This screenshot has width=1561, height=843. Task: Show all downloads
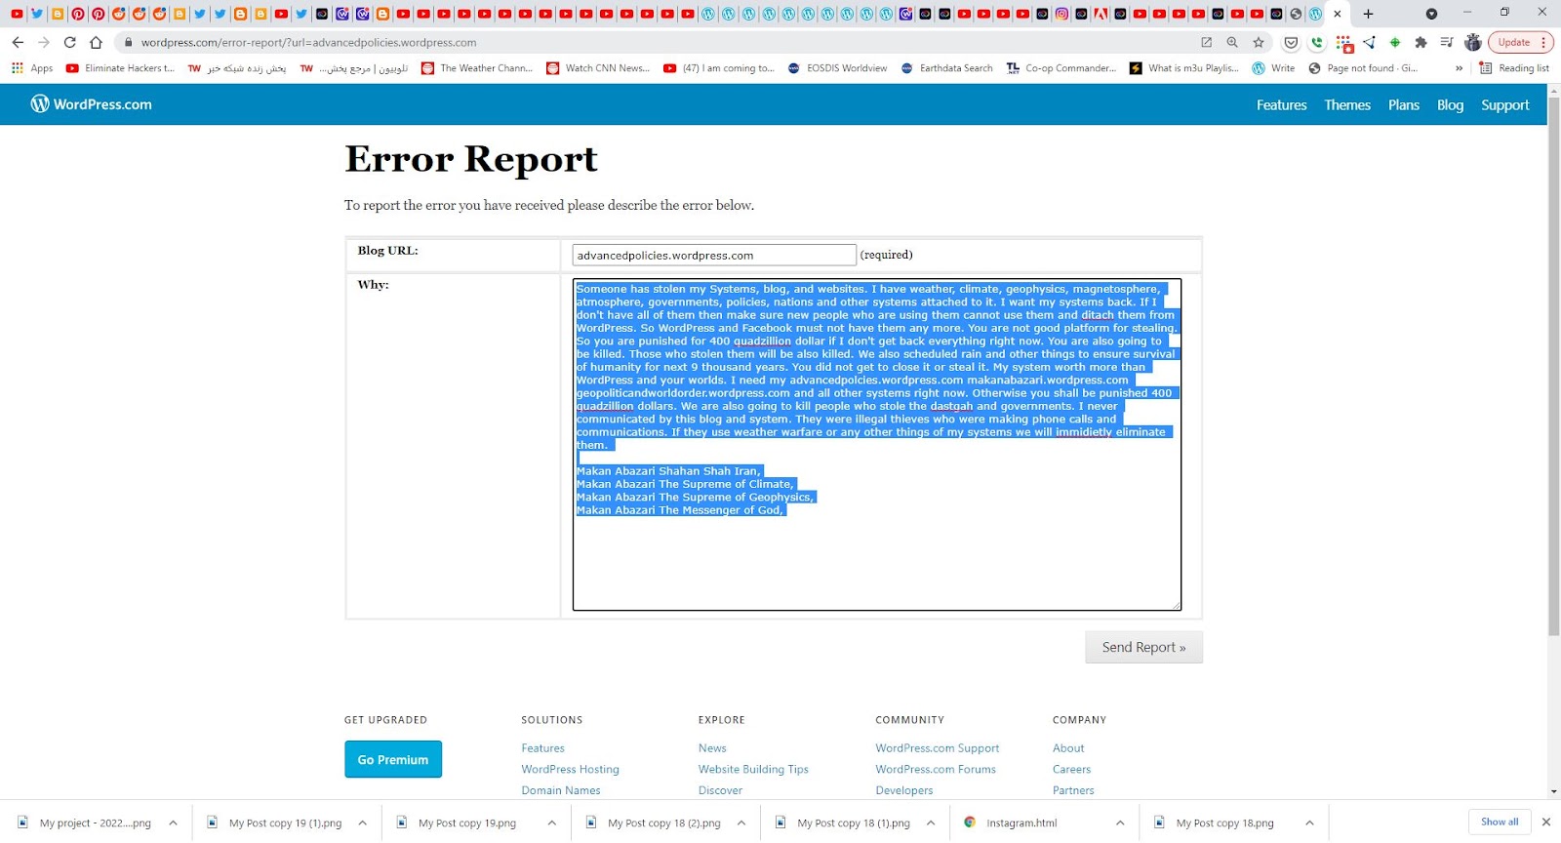tap(1500, 822)
